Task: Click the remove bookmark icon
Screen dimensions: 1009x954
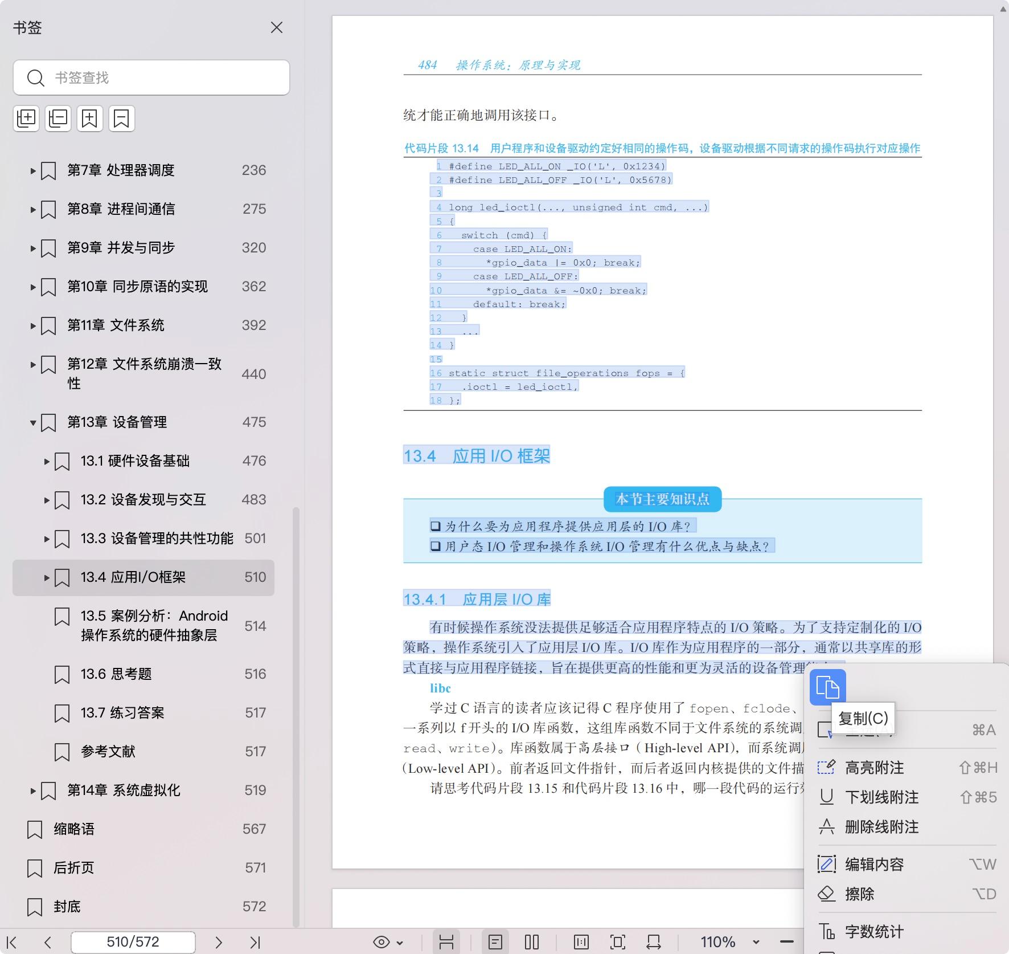Action: [122, 119]
